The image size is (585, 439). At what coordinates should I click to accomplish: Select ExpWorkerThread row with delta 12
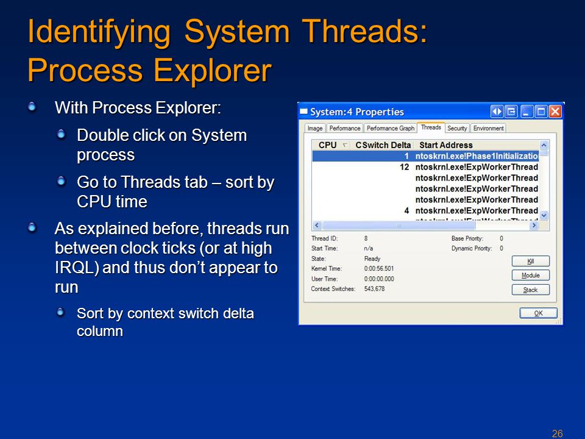pos(425,167)
